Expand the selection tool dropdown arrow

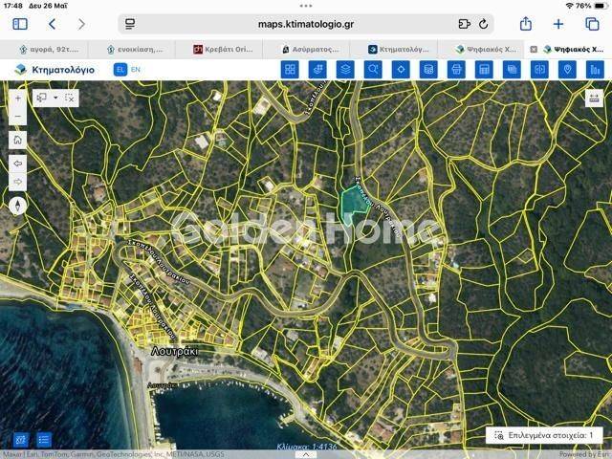pyautogui.click(x=55, y=98)
